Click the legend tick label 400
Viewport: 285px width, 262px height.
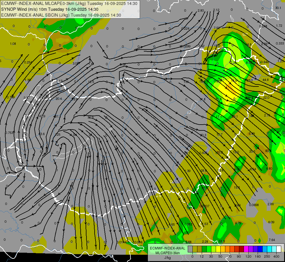tap(276, 256)
